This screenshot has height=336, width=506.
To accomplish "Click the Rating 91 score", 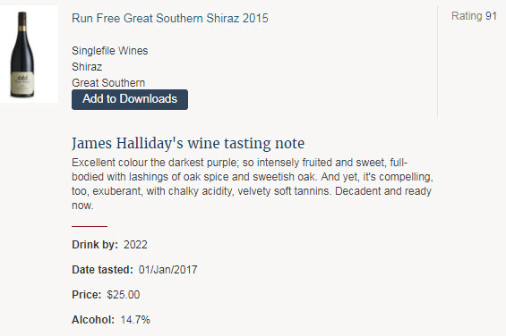I will pyautogui.click(x=474, y=16).
